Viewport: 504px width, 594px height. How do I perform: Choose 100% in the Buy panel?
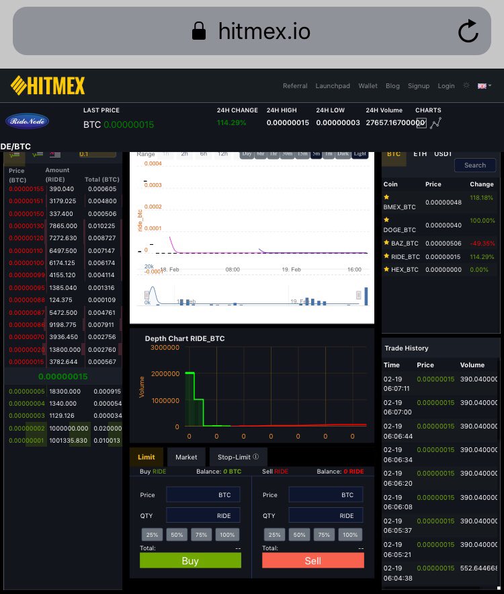coord(227,535)
